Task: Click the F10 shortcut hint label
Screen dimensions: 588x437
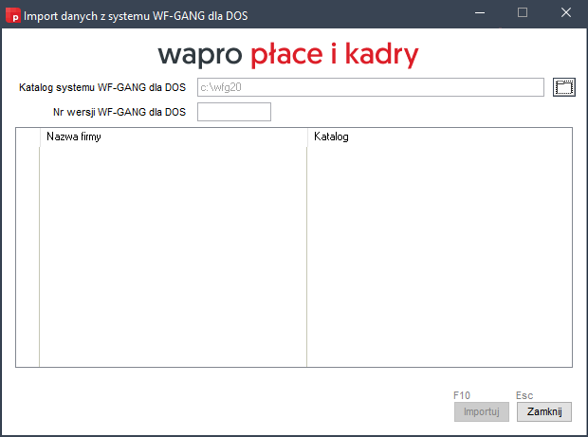Action: click(x=462, y=395)
